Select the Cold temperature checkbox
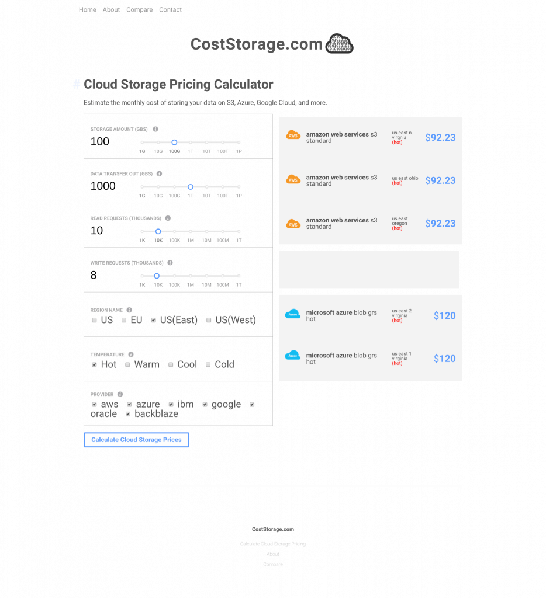Image resolution: width=546 pixels, height=598 pixels. pyautogui.click(x=208, y=365)
